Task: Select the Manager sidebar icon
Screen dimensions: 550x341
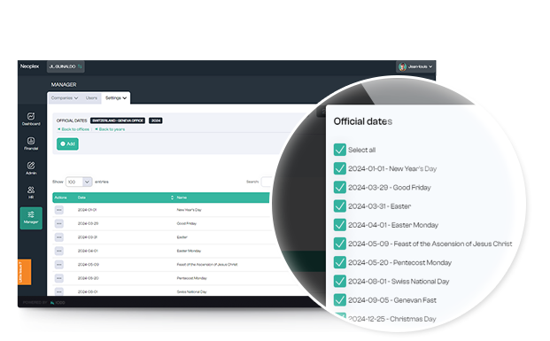Action: coord(31,218)
